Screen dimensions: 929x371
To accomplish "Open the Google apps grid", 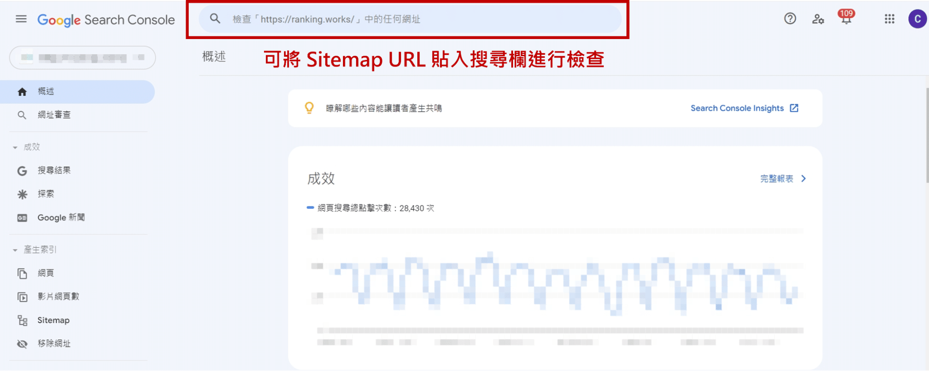I will [x=889, y=19].
